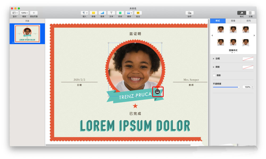Click the LOREM IPSUM DOLOR title
The image size is (266, 159).
coord(135,126)
